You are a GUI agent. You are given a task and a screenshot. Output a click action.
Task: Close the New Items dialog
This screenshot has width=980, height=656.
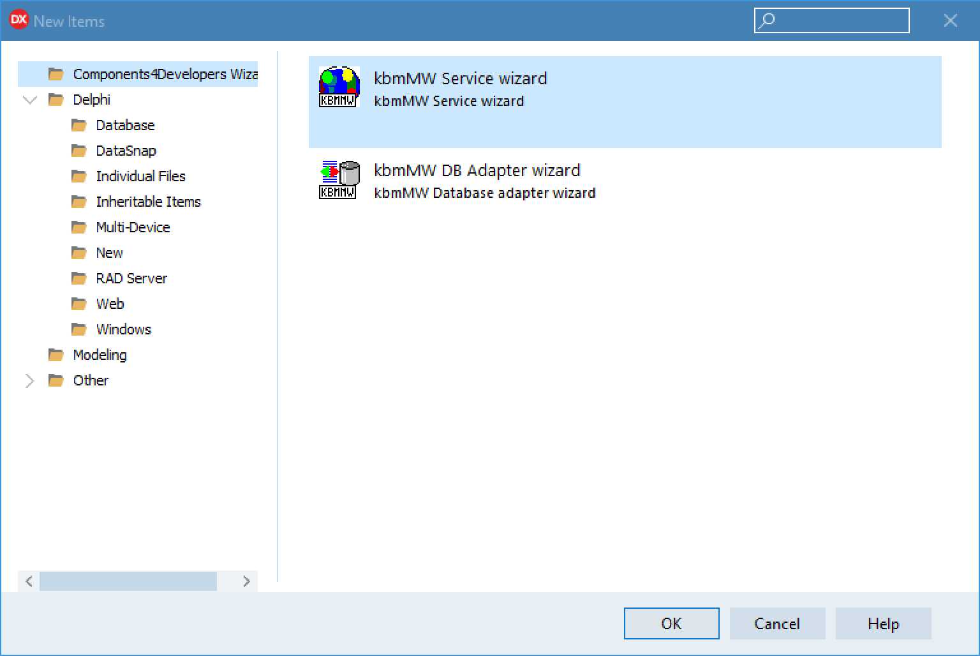pyautogui.click(x=950, y=20)
